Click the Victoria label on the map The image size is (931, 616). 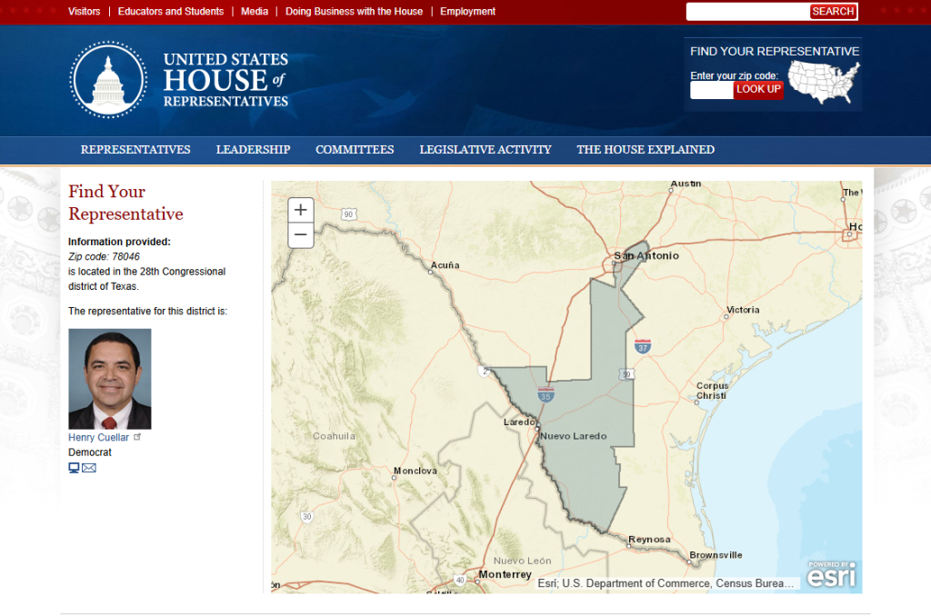(x=743, y=310)
